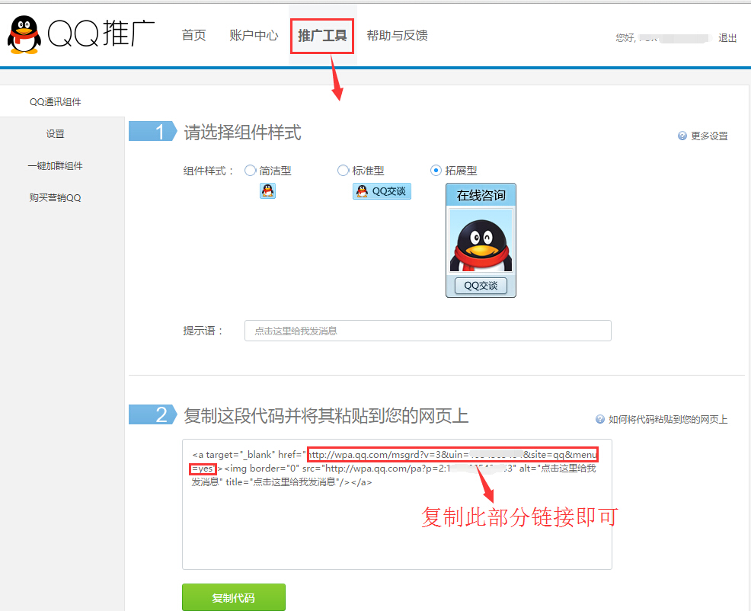This screenshot has width=751, height=611.
Task: Open 设置 in the left sidebar
Action: tap(55, 134)
